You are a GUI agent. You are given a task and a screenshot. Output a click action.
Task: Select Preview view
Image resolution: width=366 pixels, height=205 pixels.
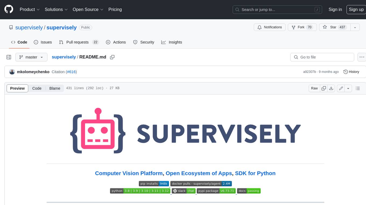click(x=17, y=88)
